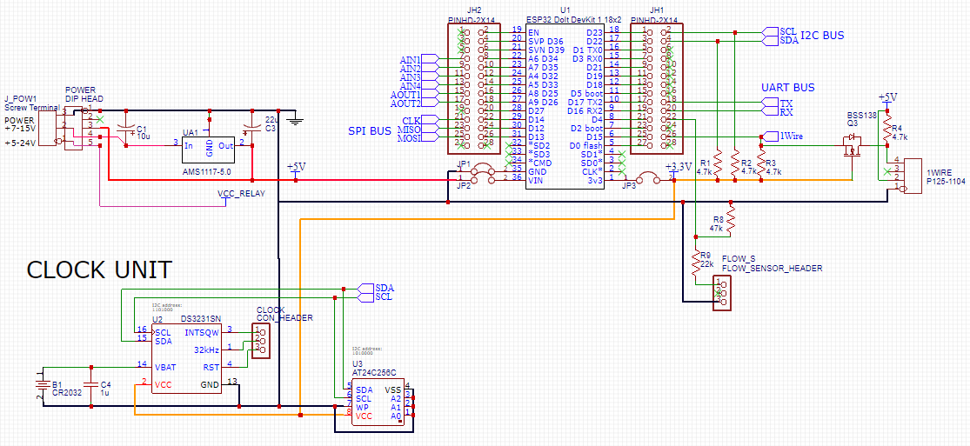Image resolution: width=970 pixels, height=446 pixels.
Task: Click the CLOCK UNIT heading text
Action: 99,270
